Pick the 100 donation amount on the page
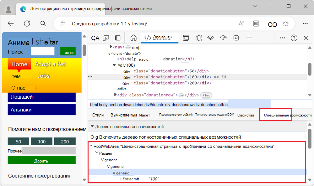The height and width of the screenshot is (186, 314). [42, 142]
